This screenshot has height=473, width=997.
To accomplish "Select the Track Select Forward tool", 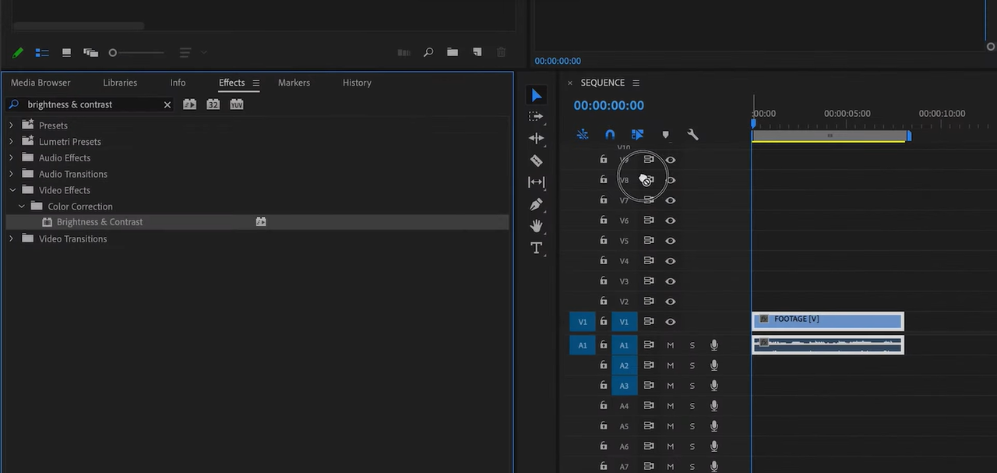I will pyautogui.click(x=536, y=117).
